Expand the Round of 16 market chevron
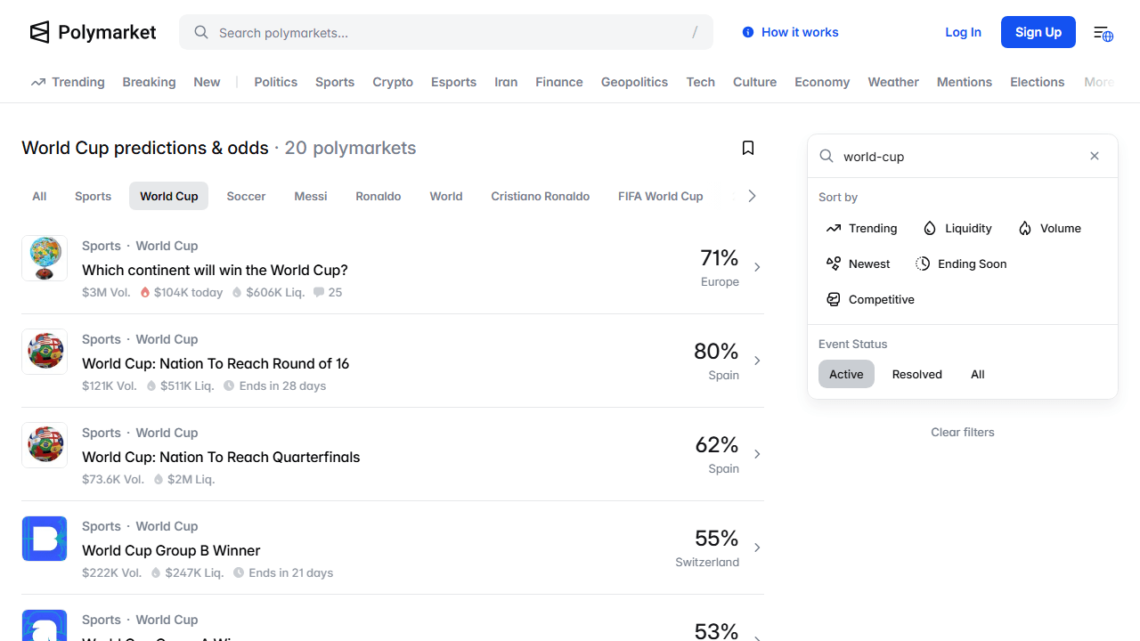This screenshot has width=1140, height=641. [757, 361]
